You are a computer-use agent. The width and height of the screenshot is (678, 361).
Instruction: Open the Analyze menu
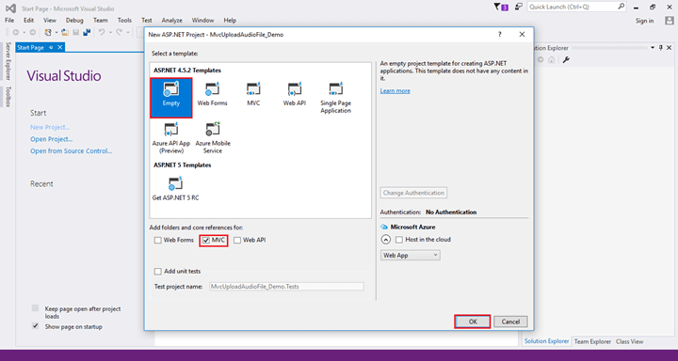coord(172,21)
